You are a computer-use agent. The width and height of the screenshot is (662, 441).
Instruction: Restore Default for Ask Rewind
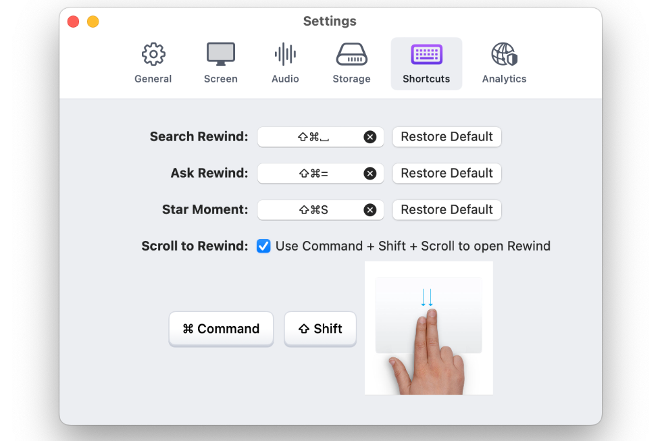(x=447, y=174)
